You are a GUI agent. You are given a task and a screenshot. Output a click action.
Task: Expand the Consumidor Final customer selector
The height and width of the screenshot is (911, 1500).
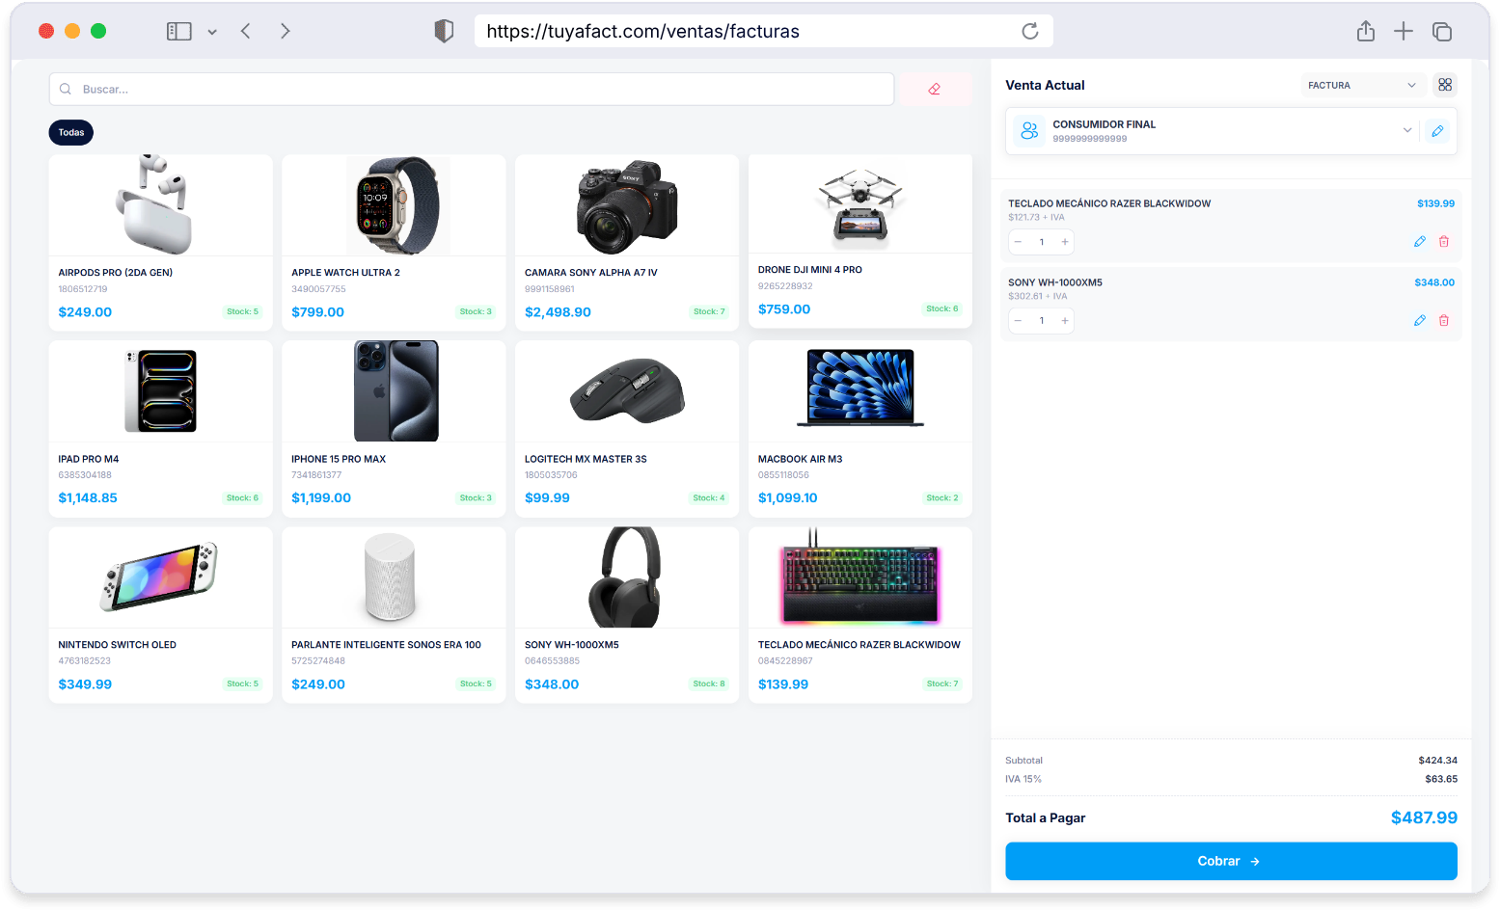coord(1406,130)
